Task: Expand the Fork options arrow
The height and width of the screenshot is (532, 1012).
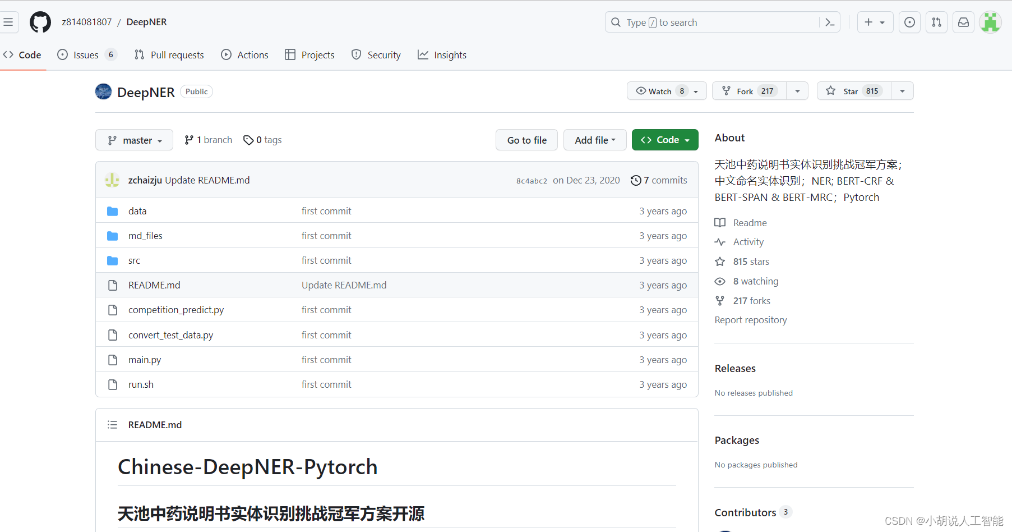Action: point(797,91)
